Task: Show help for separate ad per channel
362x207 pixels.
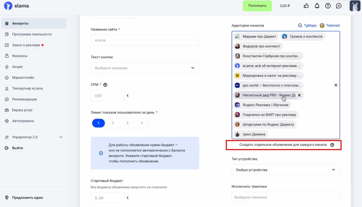Action: [332, 145]
